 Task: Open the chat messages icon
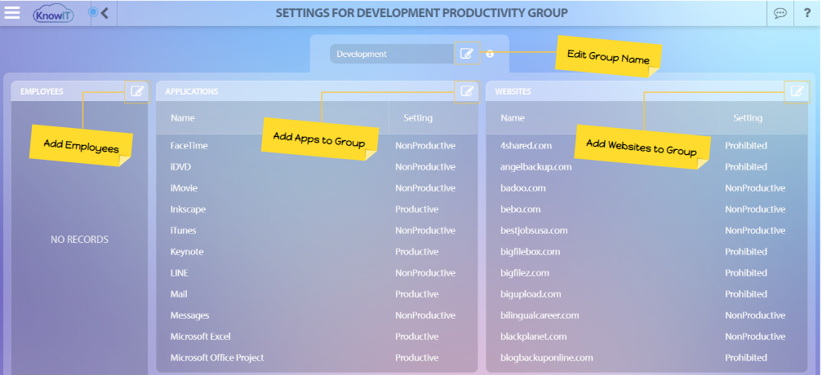click(x=780, y=13)
